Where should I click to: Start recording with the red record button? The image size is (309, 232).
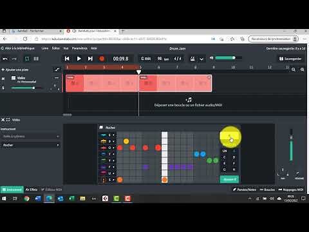tap(102, 59)
